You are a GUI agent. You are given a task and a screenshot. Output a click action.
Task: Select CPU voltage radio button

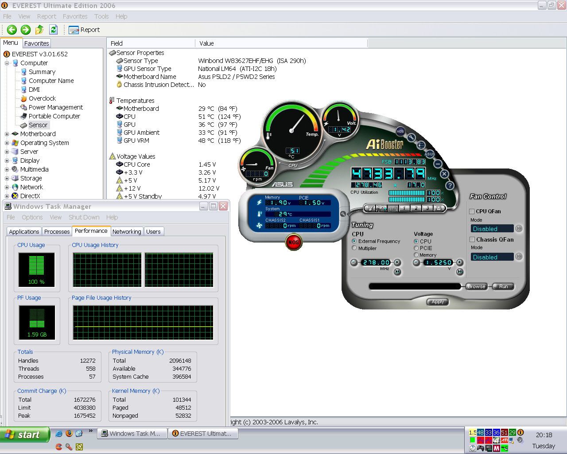click(x=416, y=241)
